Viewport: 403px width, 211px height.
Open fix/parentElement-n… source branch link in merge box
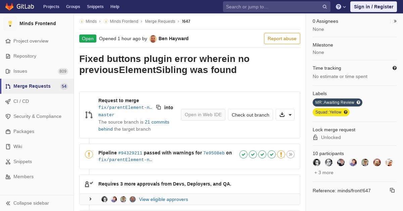(x=125, y=108)
